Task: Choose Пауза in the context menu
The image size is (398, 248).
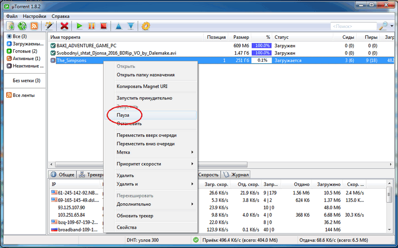Action: pos(151,115)
